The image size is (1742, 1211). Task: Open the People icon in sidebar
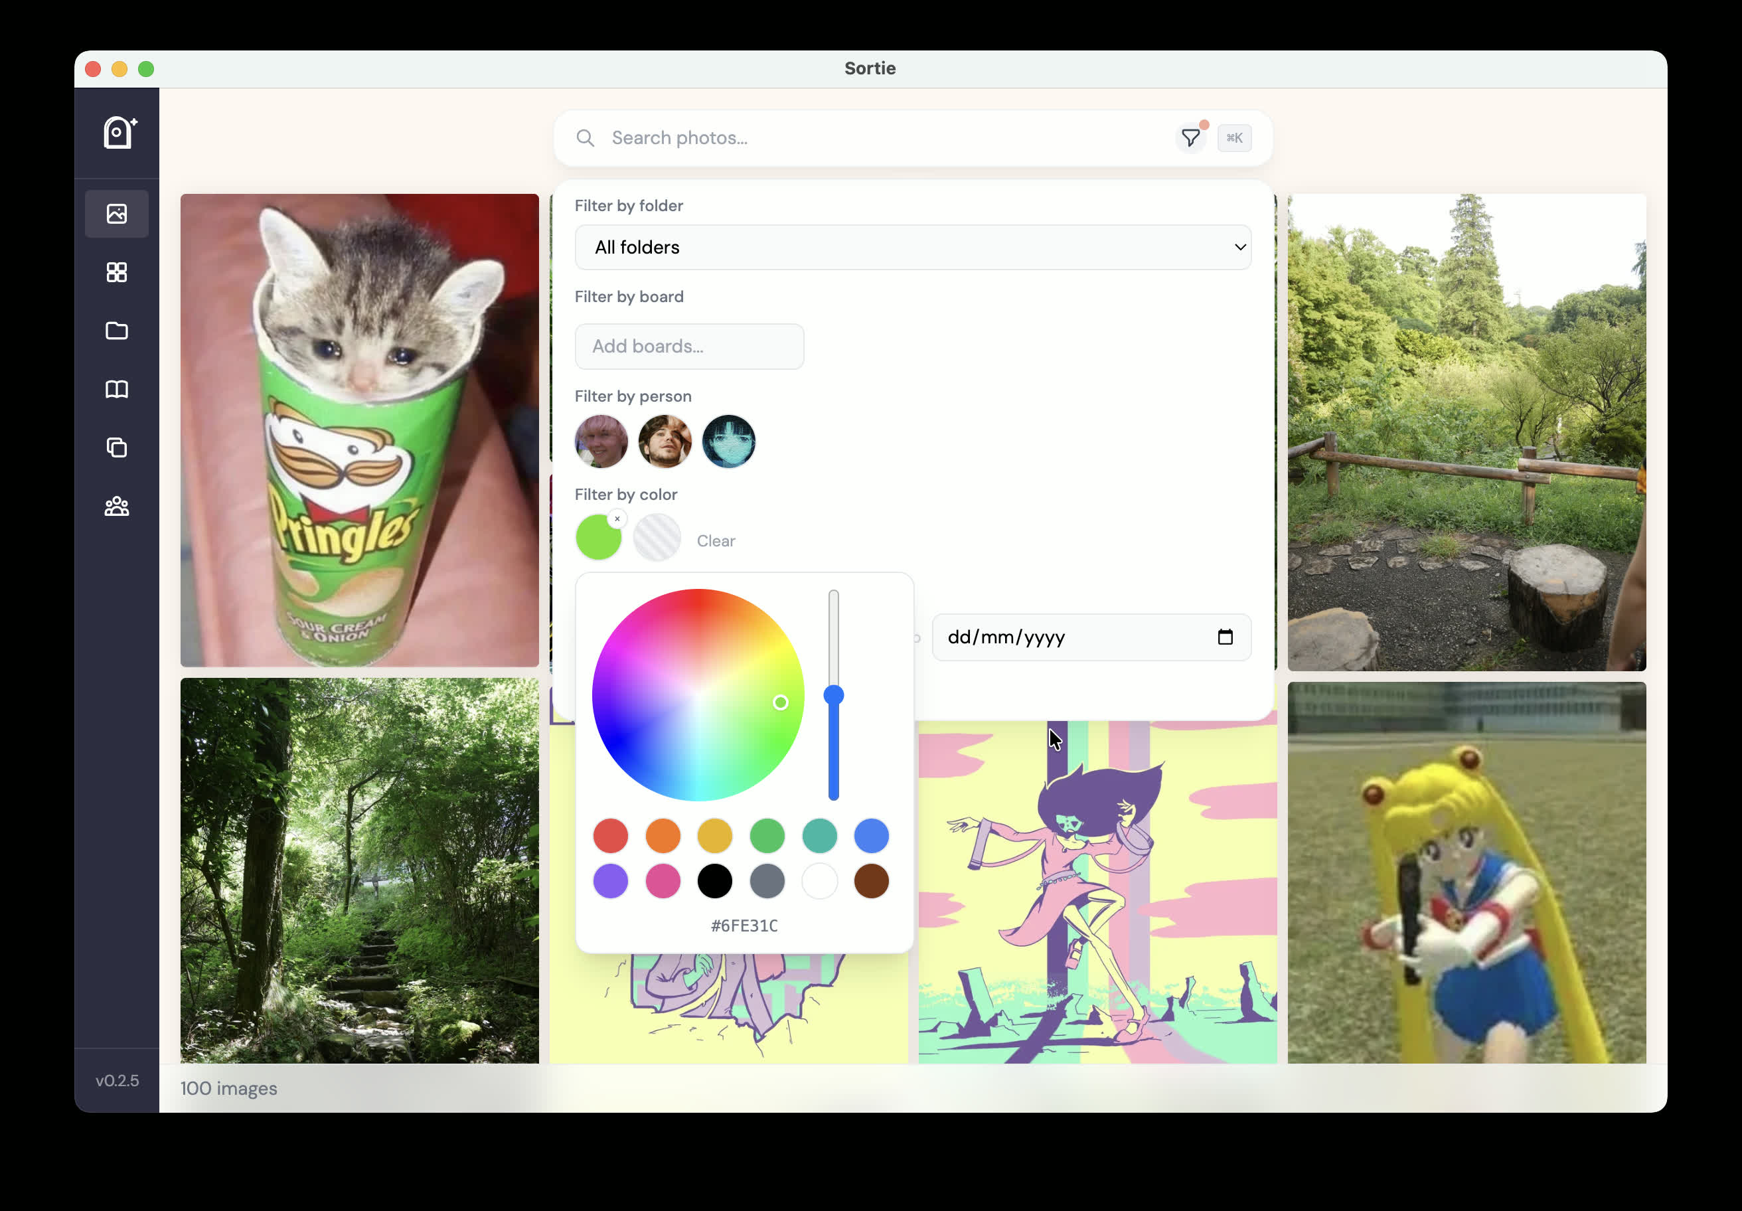tap(117, 506)
